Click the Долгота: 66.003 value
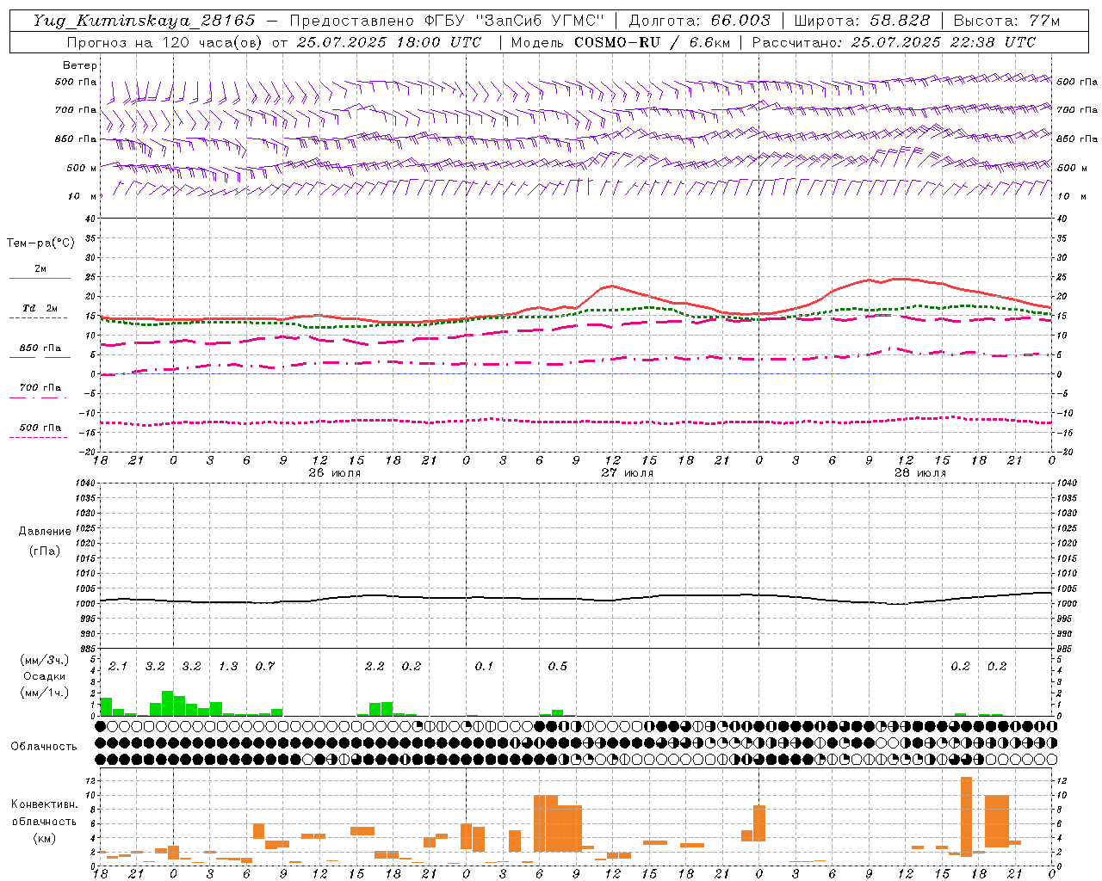 [x=699, y=21]
